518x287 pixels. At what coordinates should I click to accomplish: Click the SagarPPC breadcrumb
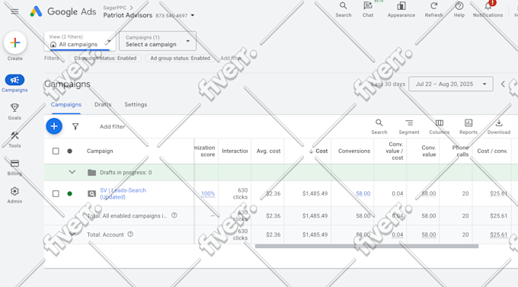(114, 8)
